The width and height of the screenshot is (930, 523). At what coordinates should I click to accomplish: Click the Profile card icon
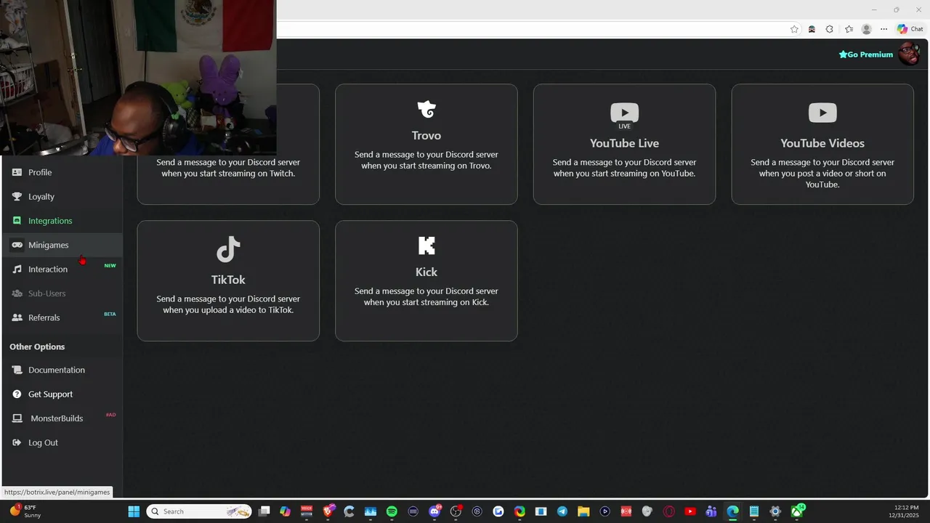tap(17, 172)
